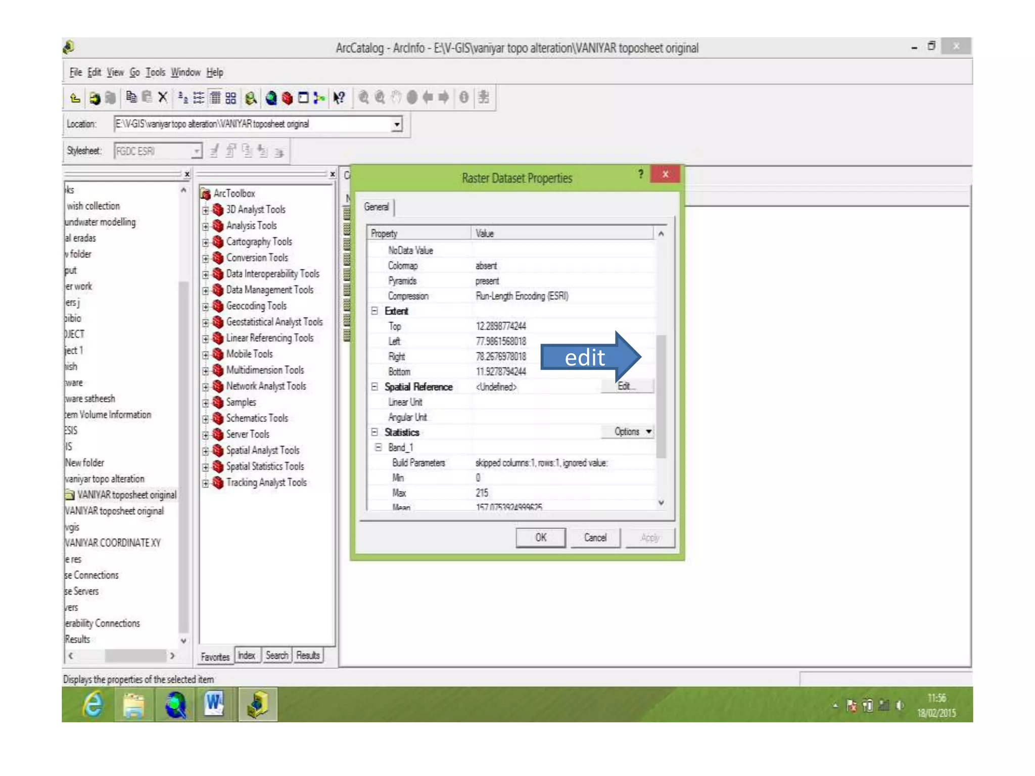
Task: Switch to Thumbnails view icon
Action: pyautogui.click(x=231, y=98)
